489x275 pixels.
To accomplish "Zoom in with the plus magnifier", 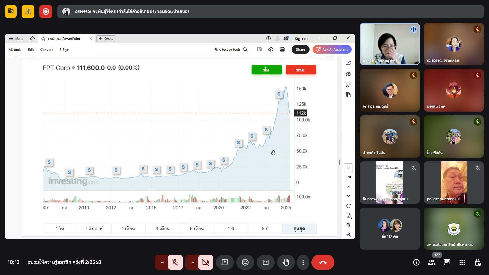I will (x=349, y=225).
